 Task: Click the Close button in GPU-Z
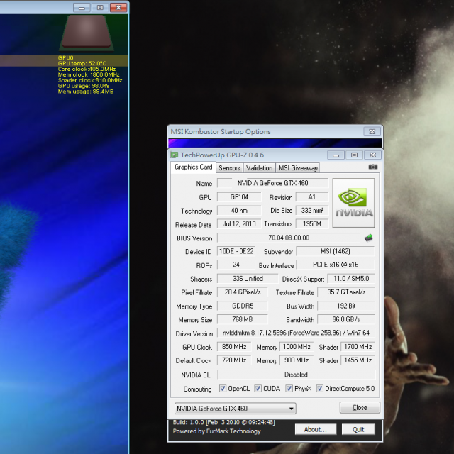tap(360, 408)
